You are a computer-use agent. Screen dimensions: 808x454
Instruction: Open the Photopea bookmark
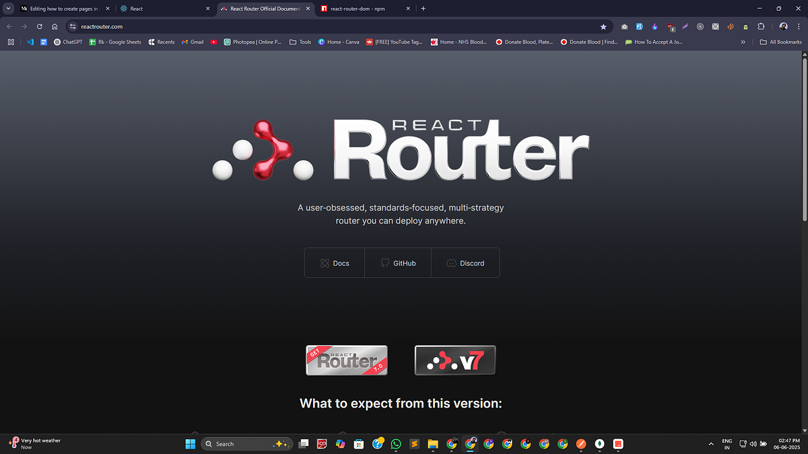click(252, 42)
